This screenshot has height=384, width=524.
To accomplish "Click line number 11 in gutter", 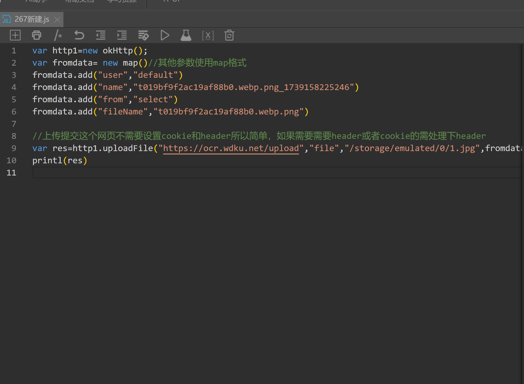I will [x=11, y=173].
